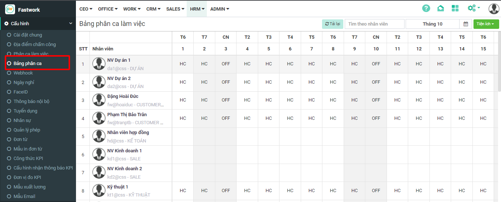501x202 pixels.
Task: Open the Quản lý phép link
Action: (27, 130)
